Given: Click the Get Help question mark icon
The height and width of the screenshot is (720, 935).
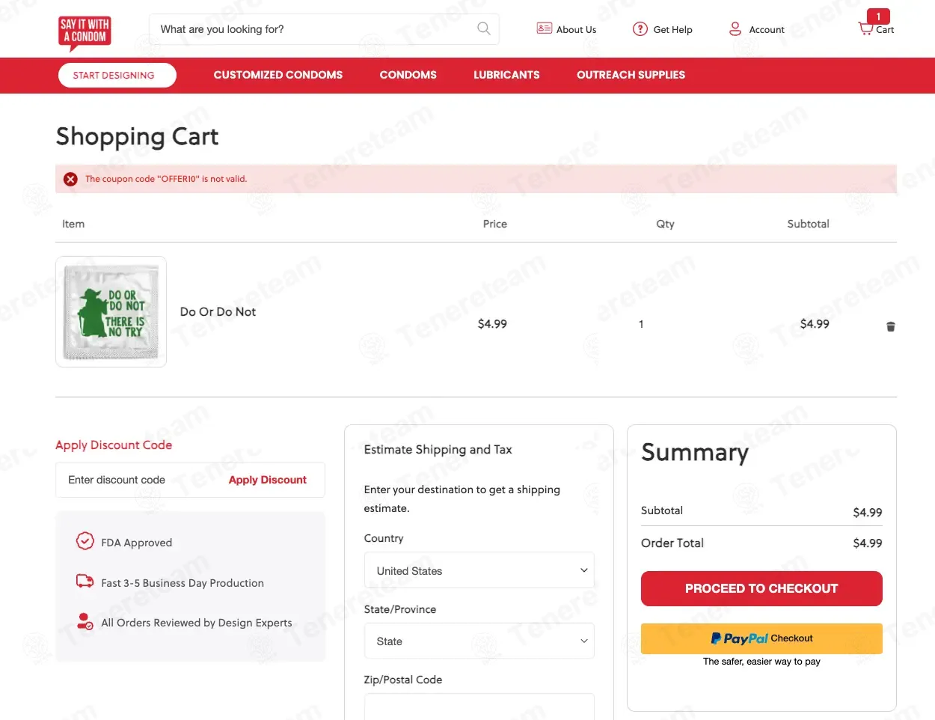Looking at the screenshot, I should coord(640,29).
